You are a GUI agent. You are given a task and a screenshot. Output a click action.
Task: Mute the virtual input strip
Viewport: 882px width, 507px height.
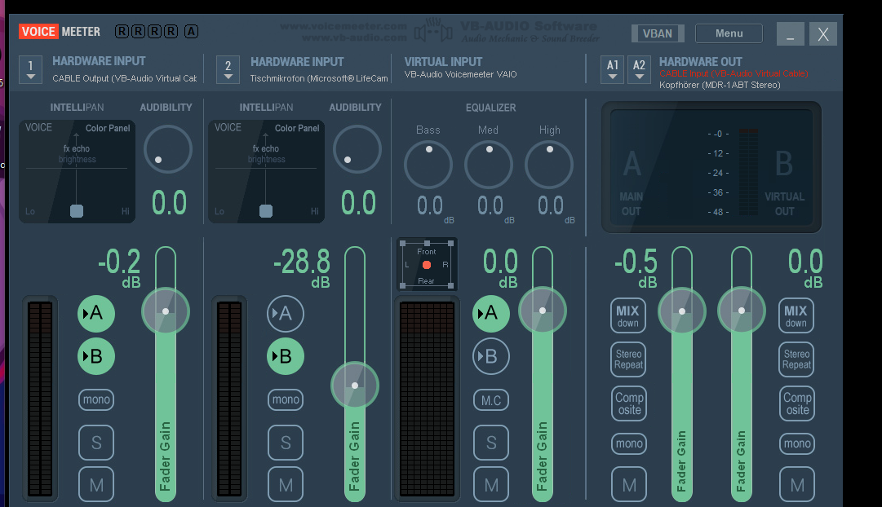[x=491, y=484]
